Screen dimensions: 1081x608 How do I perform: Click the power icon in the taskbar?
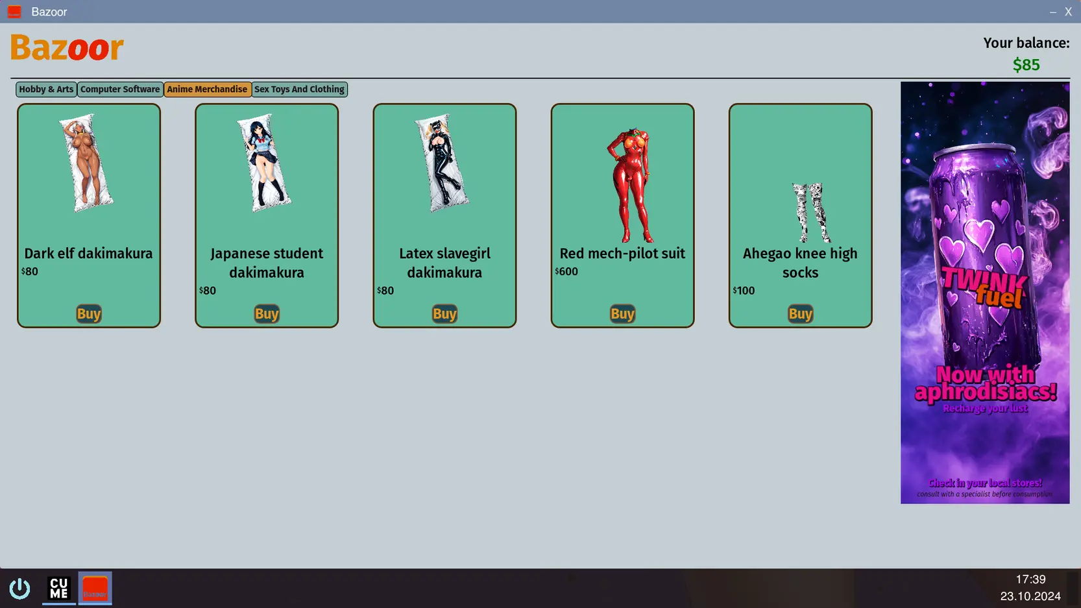(19, 589)
